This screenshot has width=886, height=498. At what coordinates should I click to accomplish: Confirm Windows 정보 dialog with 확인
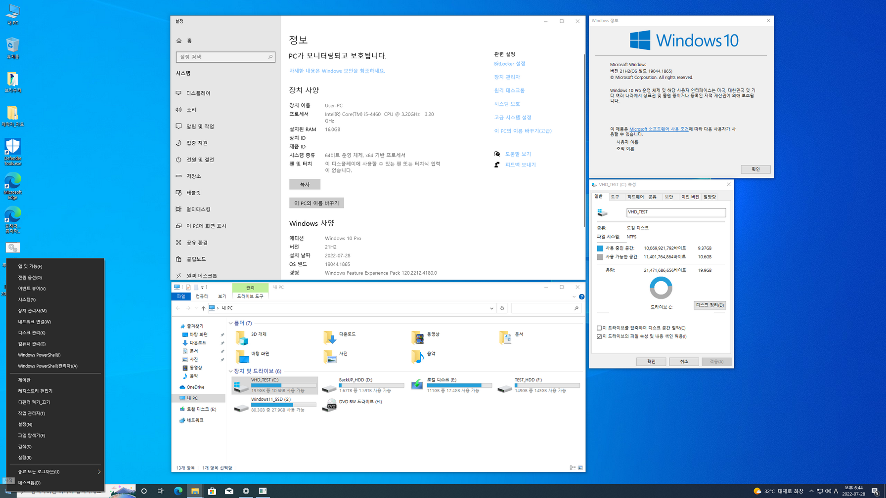tap(755, 169)
